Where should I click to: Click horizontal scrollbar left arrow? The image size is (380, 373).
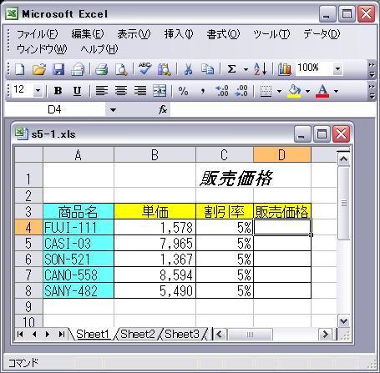coord(220,334)
